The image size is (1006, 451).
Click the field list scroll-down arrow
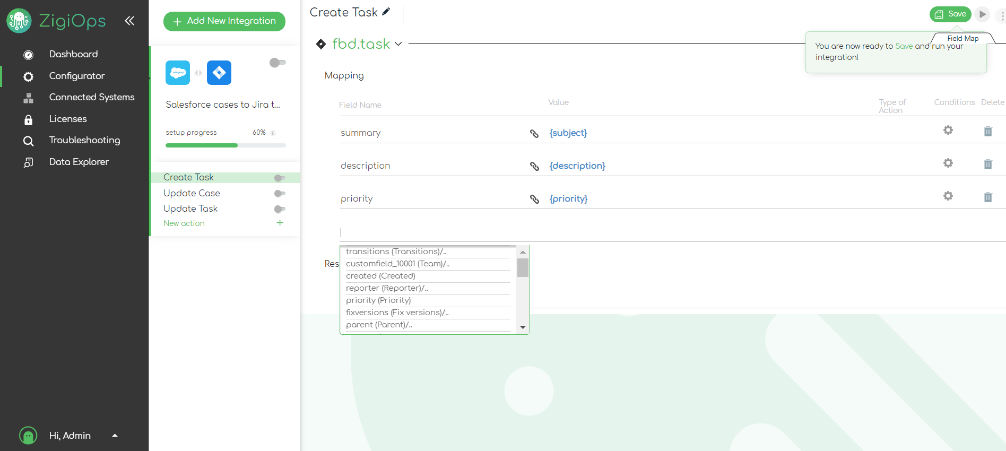pos(523,327)
